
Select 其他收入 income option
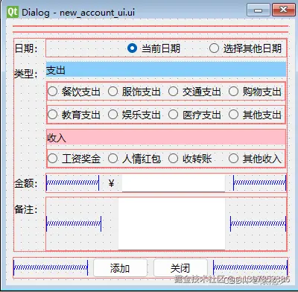(255, 158)
